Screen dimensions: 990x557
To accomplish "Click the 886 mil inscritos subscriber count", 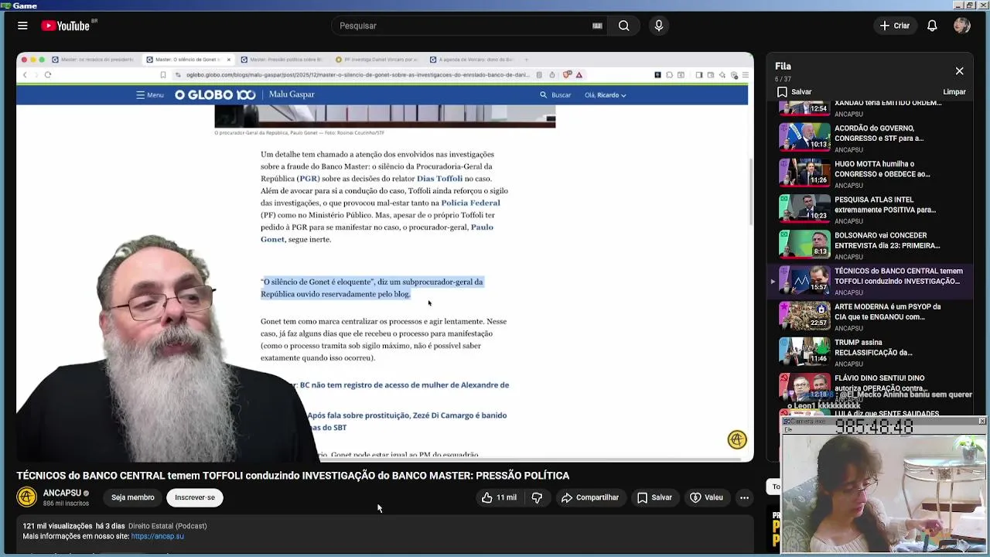I will coord(66,504).
